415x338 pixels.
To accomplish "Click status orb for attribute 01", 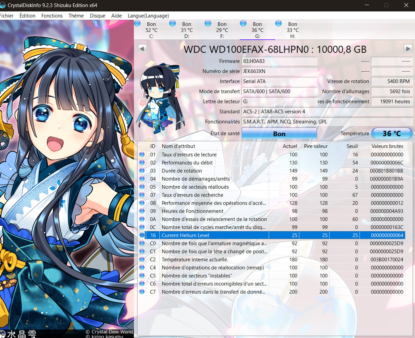I will [x=142, y=154].
